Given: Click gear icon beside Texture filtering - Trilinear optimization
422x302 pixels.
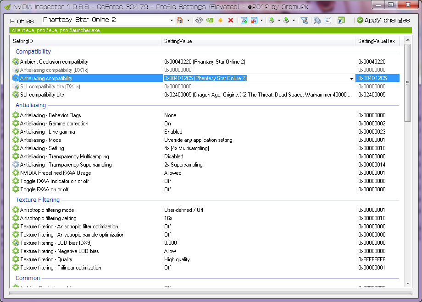Looking at the screenshot, I should [x=16, y=268].
